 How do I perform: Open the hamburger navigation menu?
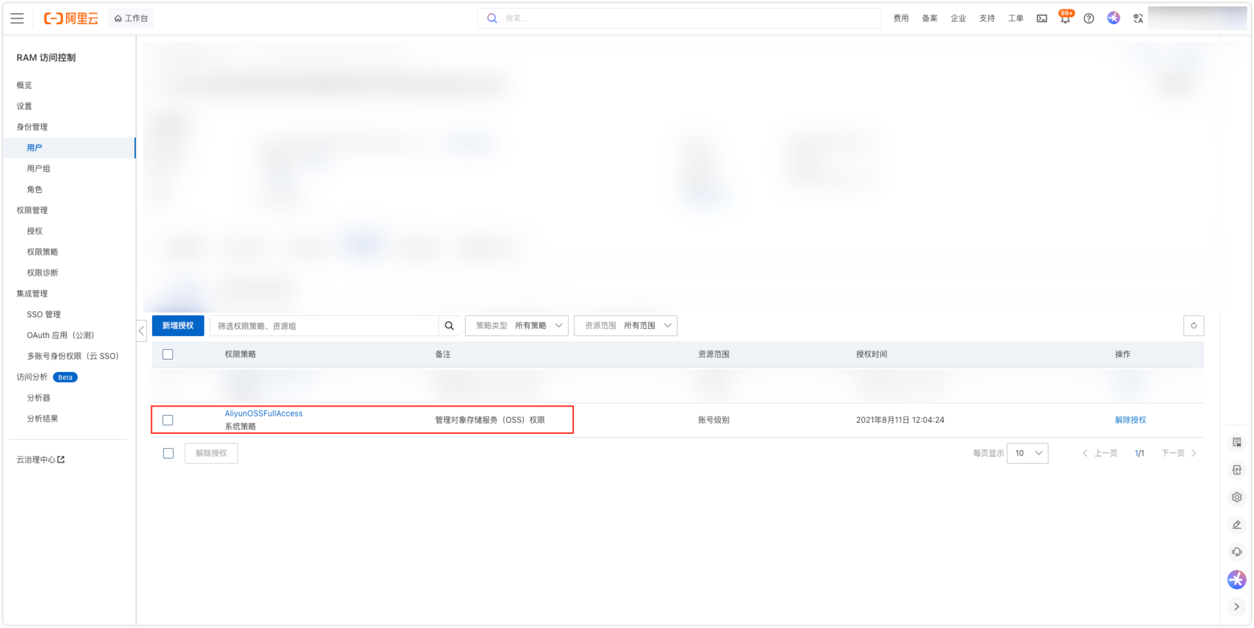[17, 18]
